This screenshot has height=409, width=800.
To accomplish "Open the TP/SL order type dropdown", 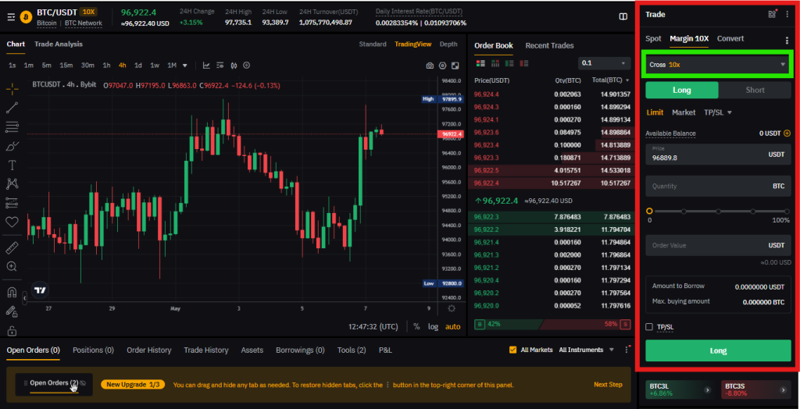I will 718,112.
